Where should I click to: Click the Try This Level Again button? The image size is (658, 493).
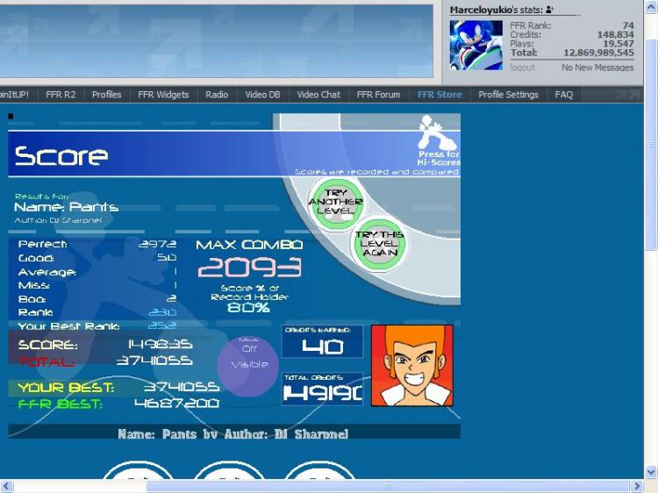click(379, 244)
